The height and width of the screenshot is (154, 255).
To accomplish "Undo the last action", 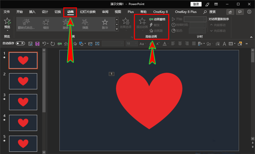I will coord(44,44).
